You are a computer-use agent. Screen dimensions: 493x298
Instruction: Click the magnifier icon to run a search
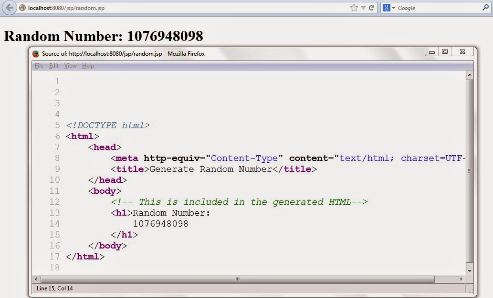click(484, 8)
